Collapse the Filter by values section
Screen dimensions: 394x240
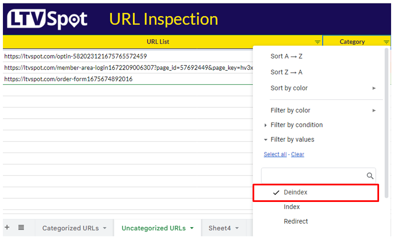tap(265, 140)
